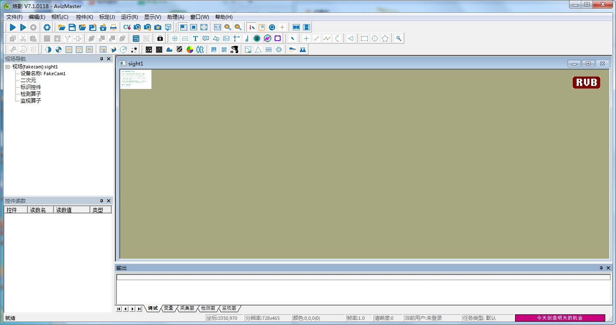Click the actual size 1:1 icon
Screen dimensions: 616x325
[x=218, y=27]
